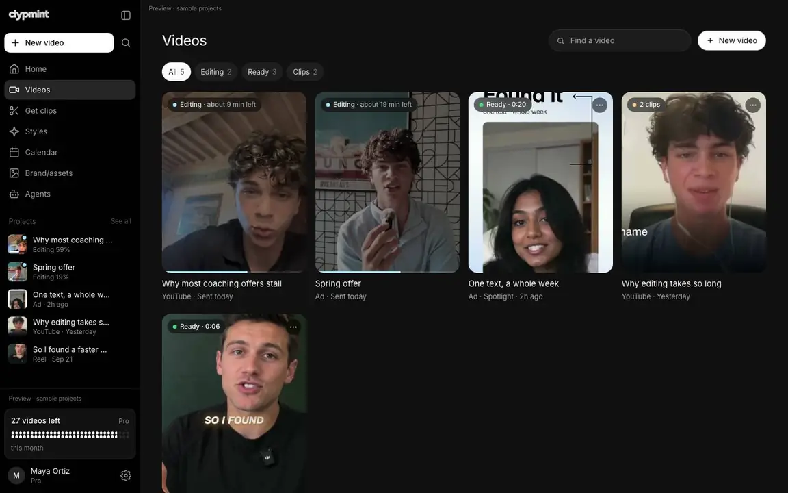Screen dimensions: 788x493
Task: Click the 2 clips badge
Action: coord(646,105)
